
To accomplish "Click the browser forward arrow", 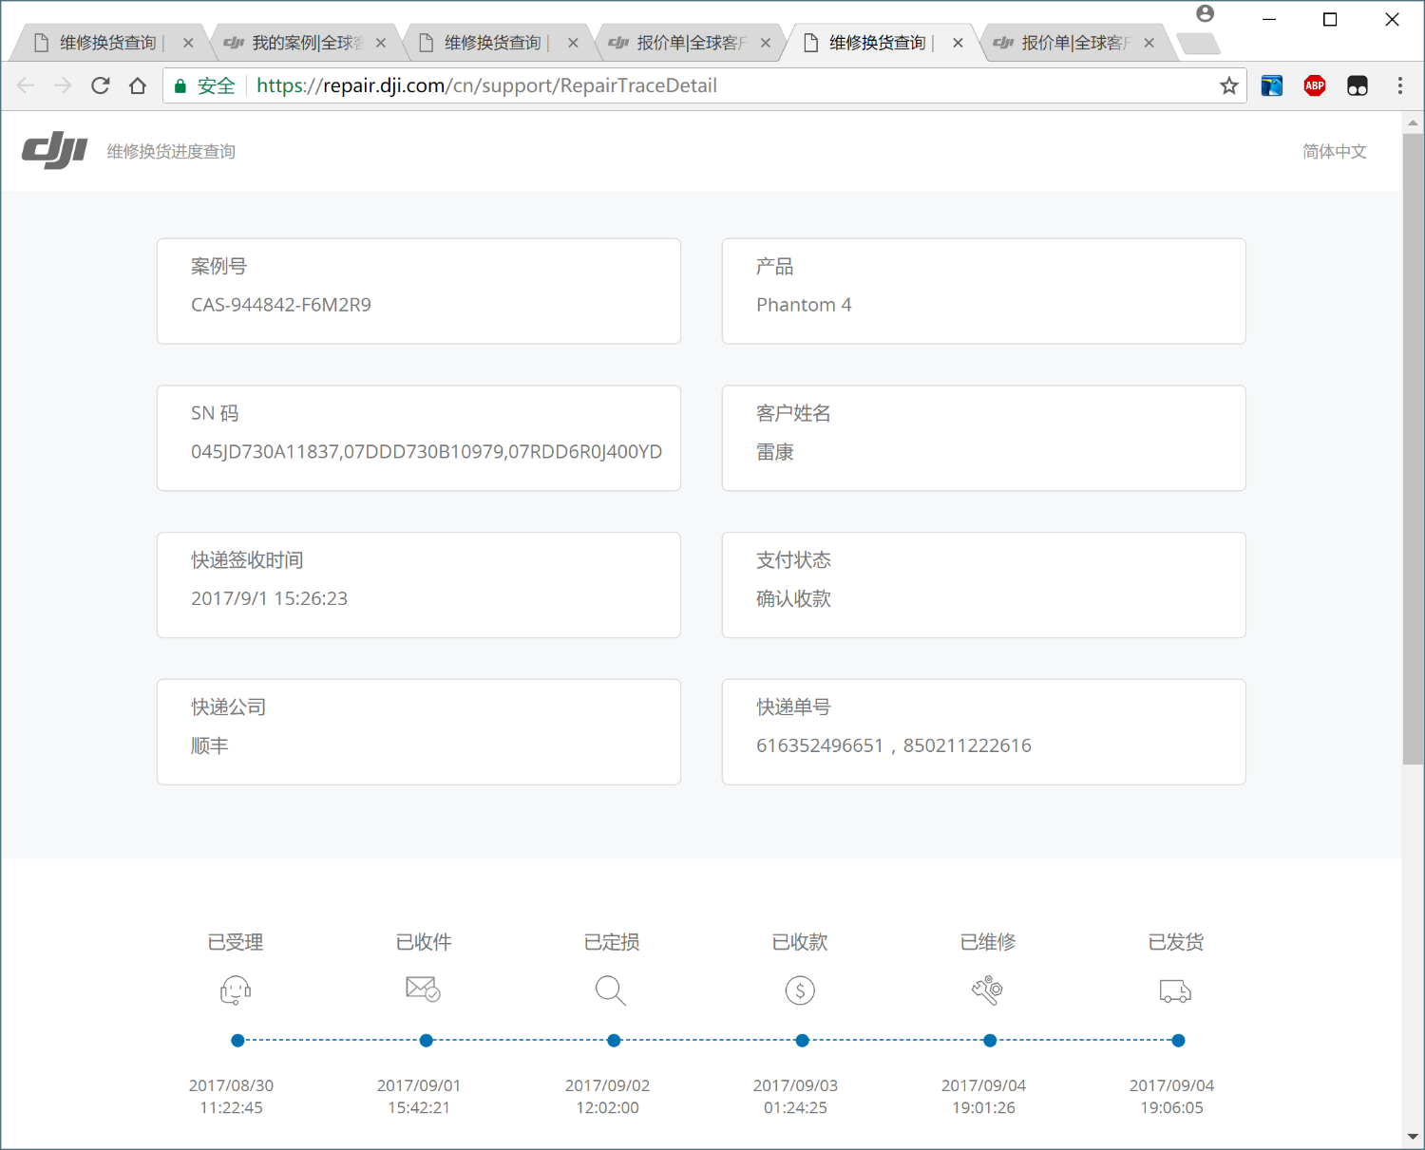I will (63, 86).
